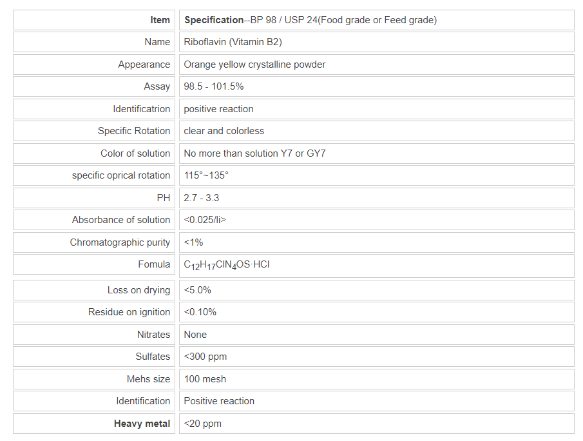Select "No more than solution Y7 or GY7"
The height and width of the screenshot is (441, 583).
253,153
